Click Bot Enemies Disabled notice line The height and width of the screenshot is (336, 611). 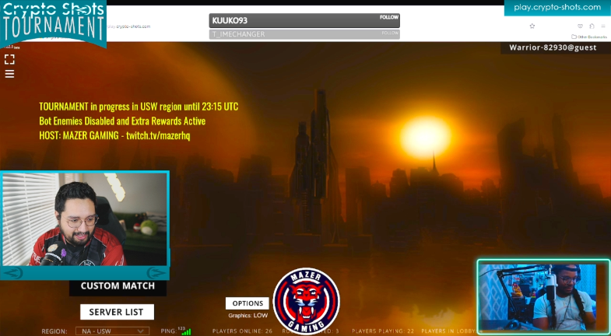(x=122, y=121)
